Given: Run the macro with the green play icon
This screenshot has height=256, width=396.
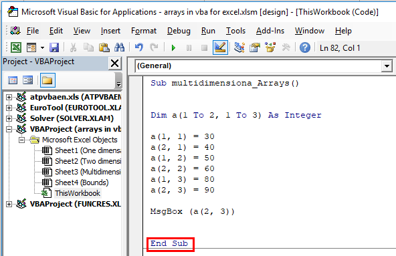Looking at the screenshot, I should coord(173,47).
